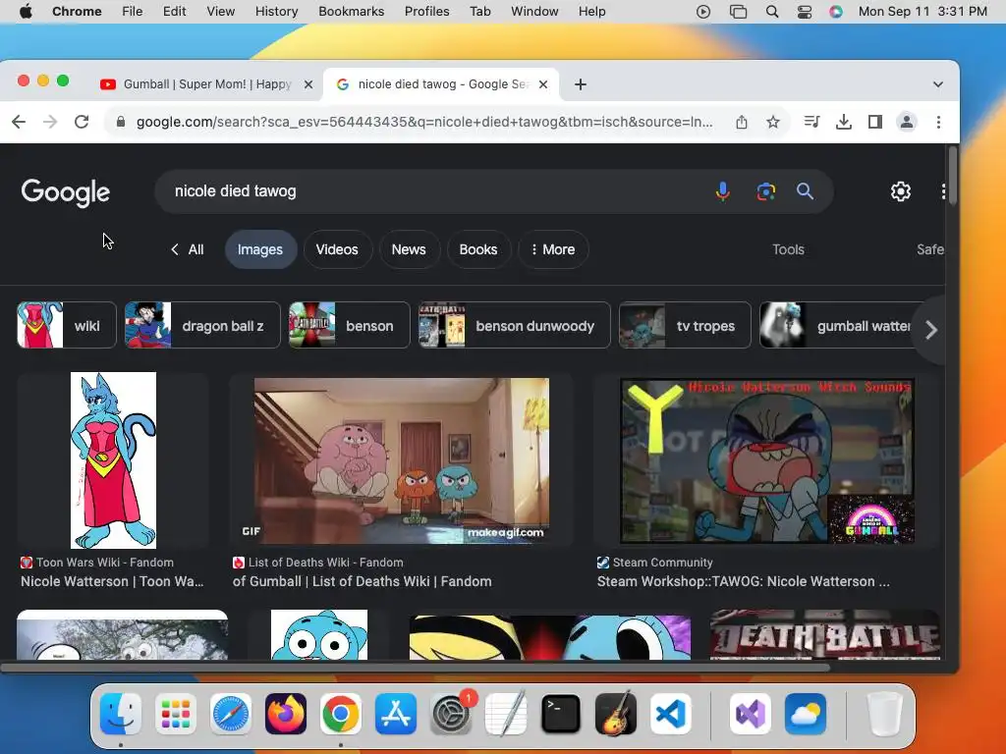Bookmark this page with star icon

(773, 122)
